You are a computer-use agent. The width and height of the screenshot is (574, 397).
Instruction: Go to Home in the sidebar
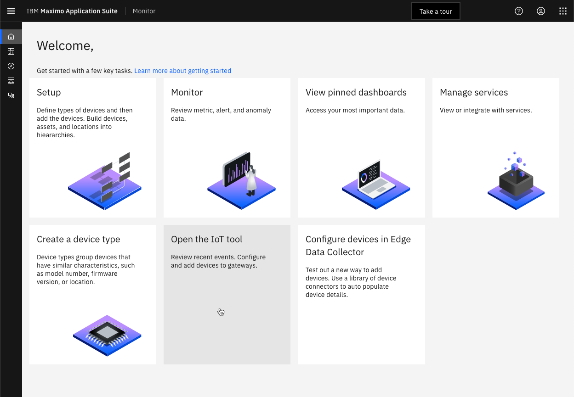coord(11,37)
